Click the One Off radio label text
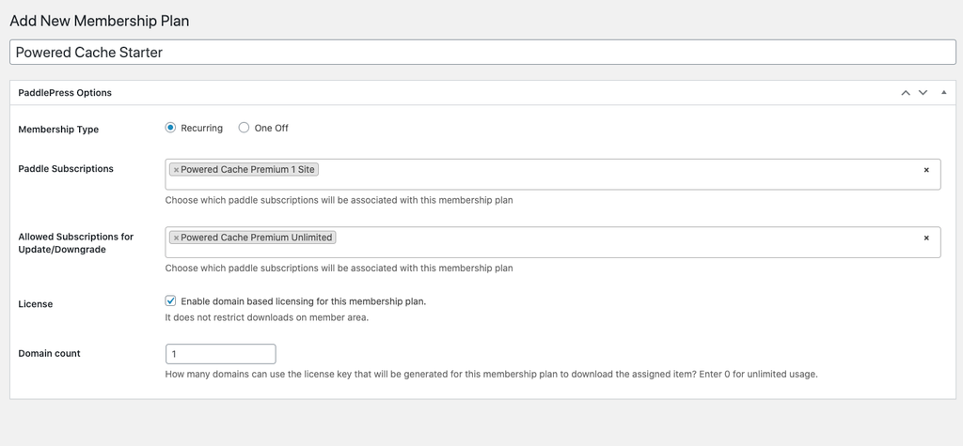 [272, 129]
